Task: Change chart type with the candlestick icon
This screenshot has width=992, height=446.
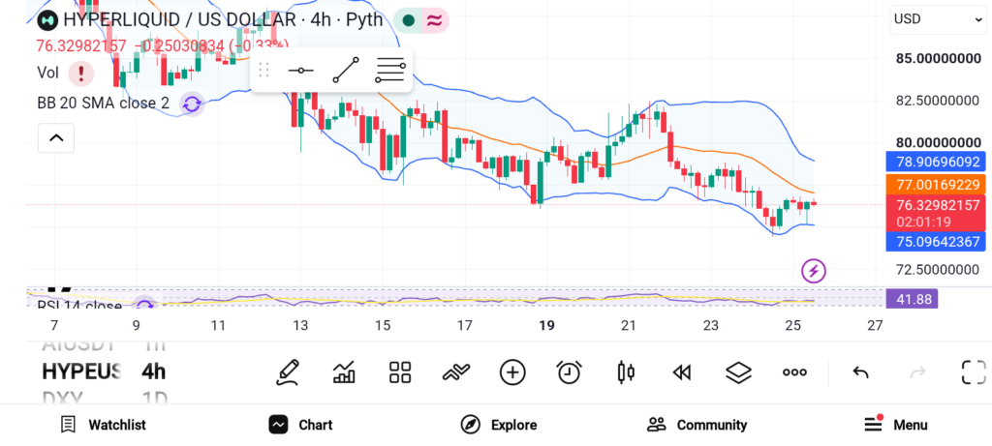Action: coord(626,372)
